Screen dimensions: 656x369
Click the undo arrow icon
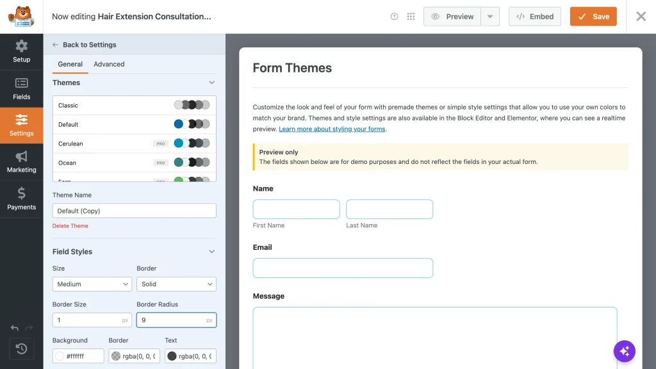pyautogui.click(x=15, y=328)
